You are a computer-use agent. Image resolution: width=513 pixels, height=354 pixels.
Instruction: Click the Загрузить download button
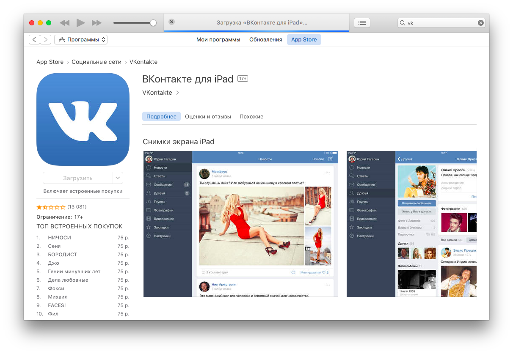pos(78,178)
